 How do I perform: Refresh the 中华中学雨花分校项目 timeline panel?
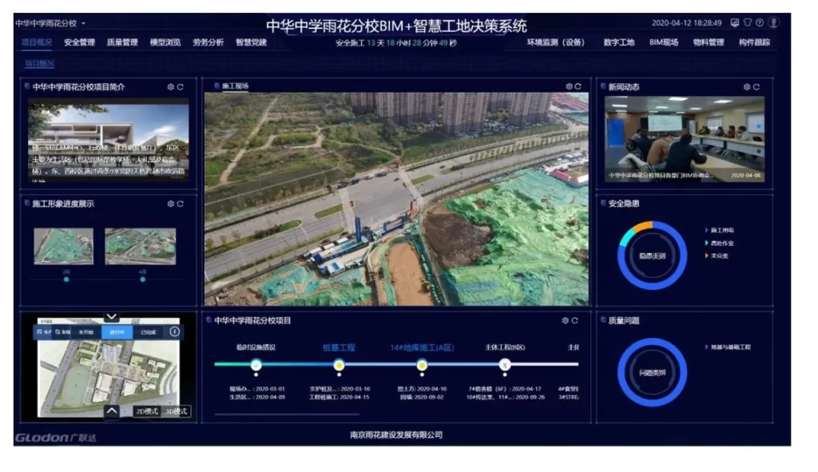click(574, 321)
